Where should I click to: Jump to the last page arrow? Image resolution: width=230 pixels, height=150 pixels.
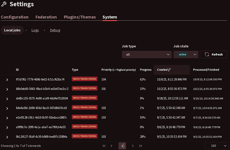pyautogui.click(x=141, y=146)
